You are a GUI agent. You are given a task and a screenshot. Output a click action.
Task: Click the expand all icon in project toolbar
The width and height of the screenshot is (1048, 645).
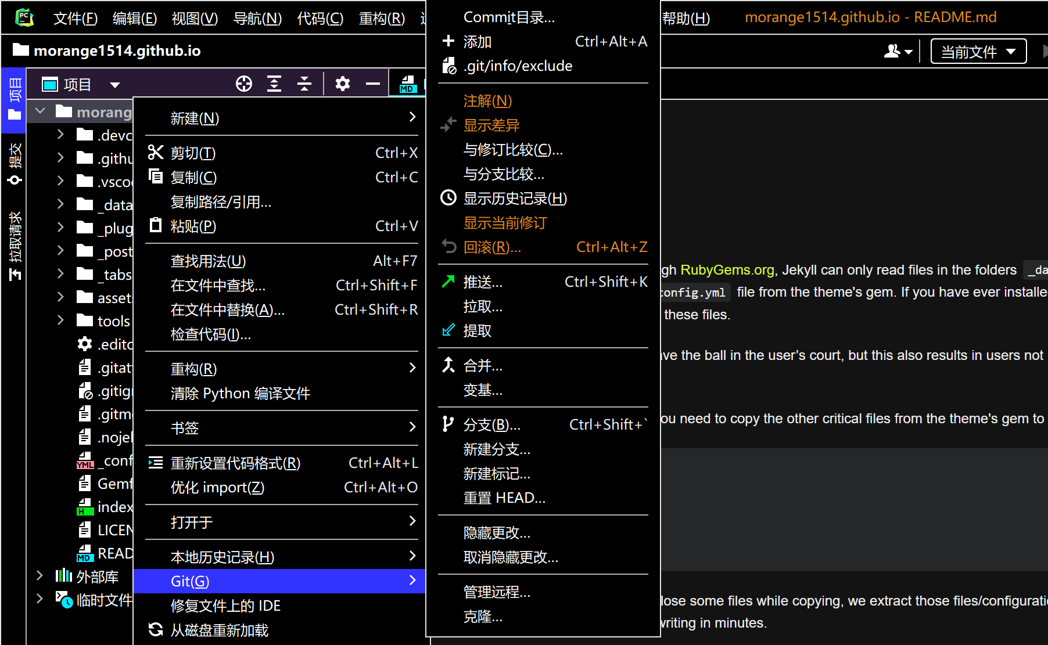[274, 84]
